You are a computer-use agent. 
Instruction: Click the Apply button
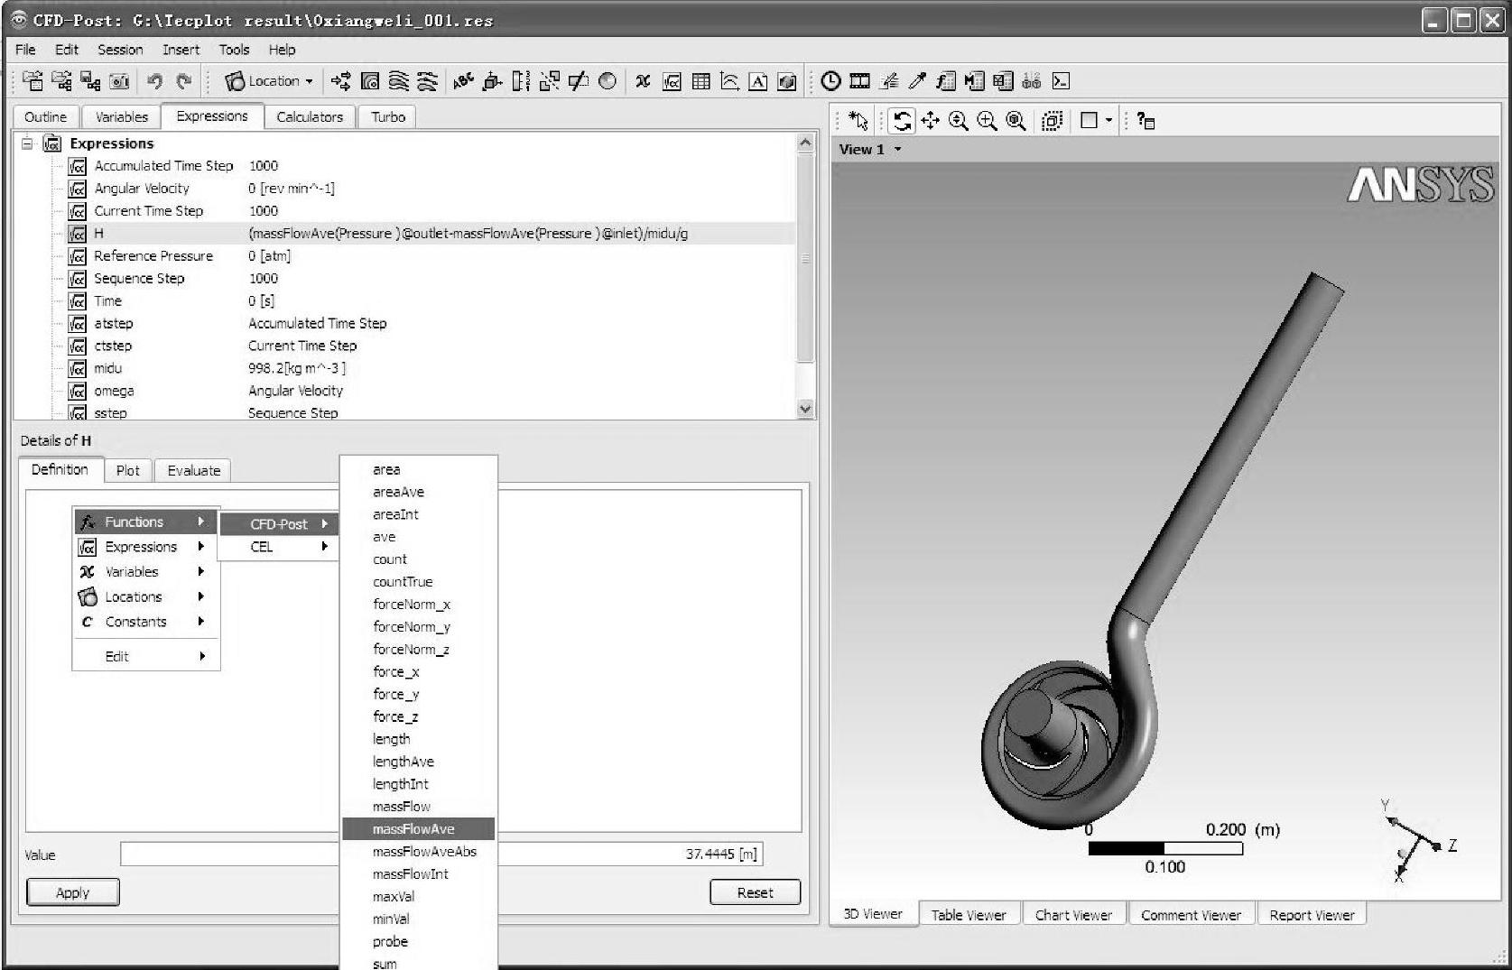(x=73, y=892)
